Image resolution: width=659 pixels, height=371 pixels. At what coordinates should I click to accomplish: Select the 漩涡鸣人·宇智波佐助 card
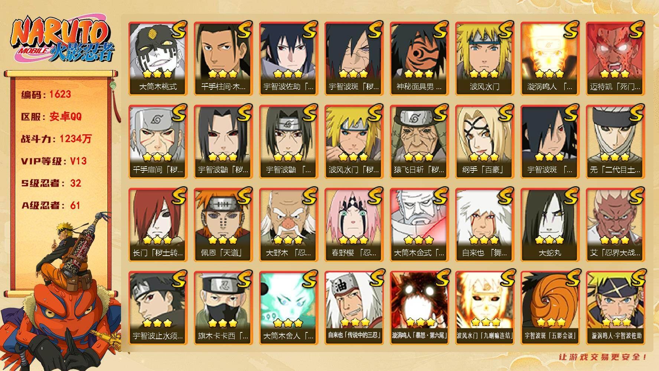pyautogui.click(x=615, y=308)
